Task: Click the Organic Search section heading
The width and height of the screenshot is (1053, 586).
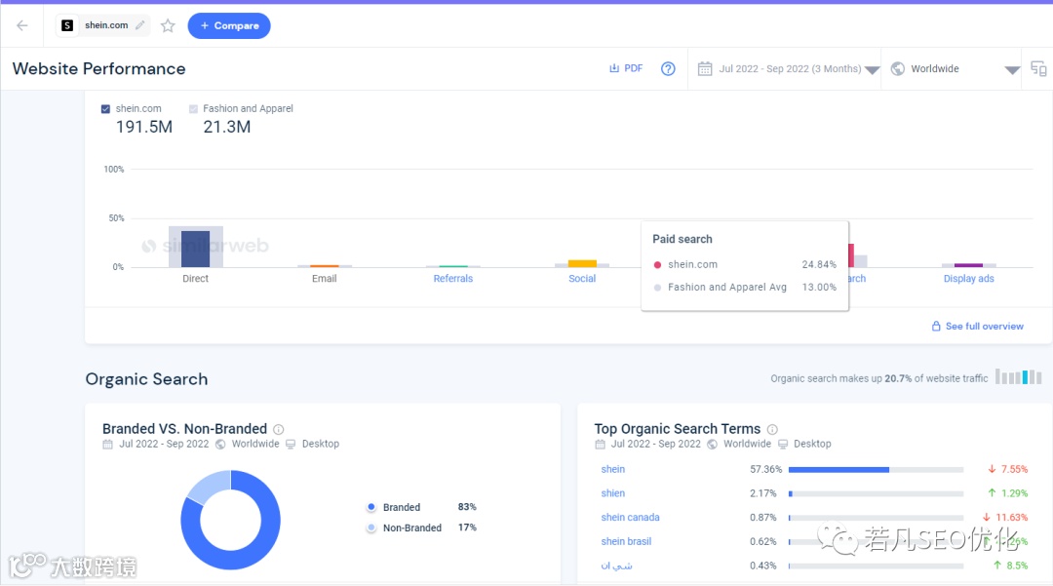Action: coord(146,379)
